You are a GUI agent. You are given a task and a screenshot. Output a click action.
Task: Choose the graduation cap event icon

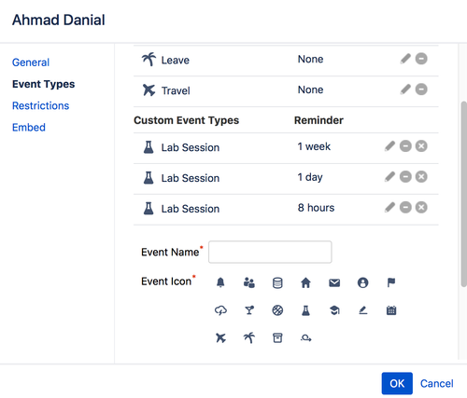tap(334, 310)
